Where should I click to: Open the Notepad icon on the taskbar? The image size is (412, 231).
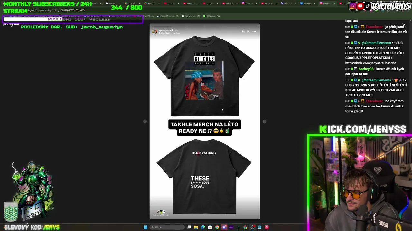259,227
